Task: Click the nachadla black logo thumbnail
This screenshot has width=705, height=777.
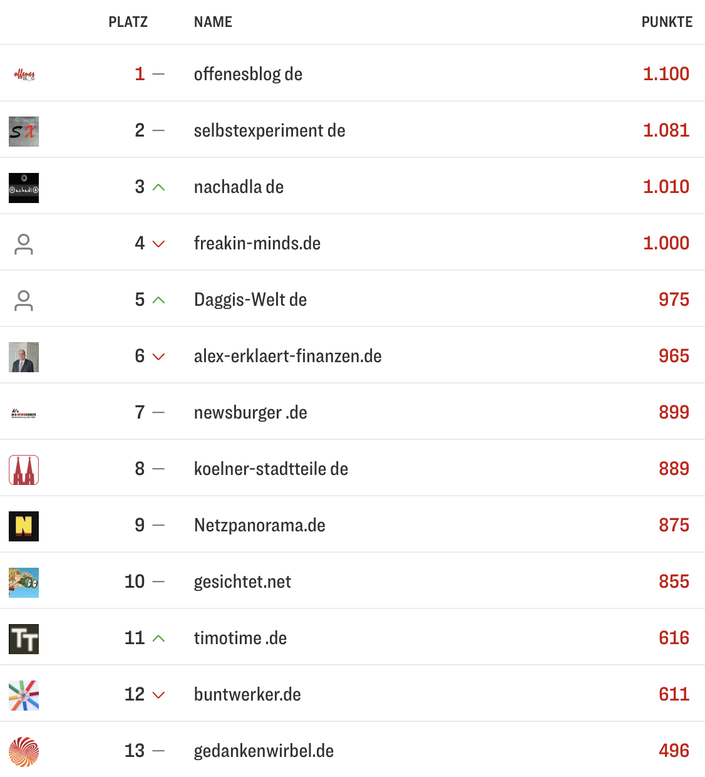Action: click(x=24, y=188)
